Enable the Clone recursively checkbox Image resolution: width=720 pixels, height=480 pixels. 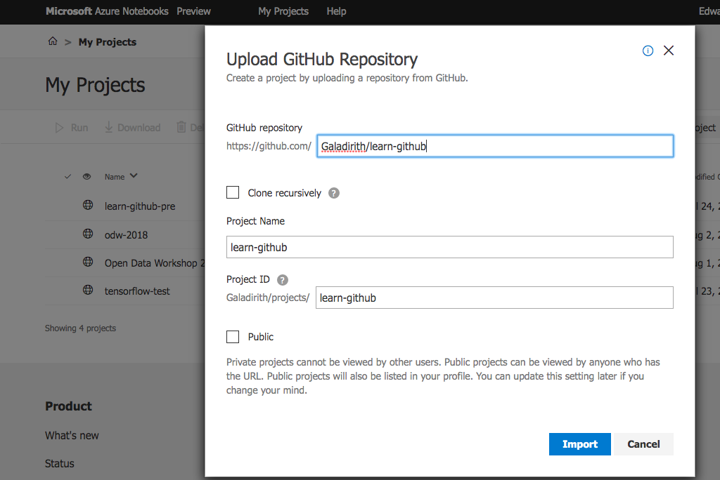233,192
